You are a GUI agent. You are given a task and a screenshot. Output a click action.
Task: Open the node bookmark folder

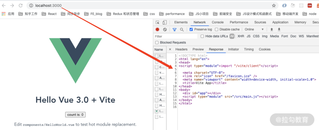click(309, 14)
